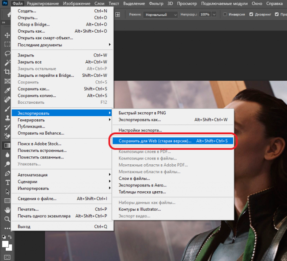Open the three-dots Edit Toolbar button
287x261 pixels.
point(7,228)
